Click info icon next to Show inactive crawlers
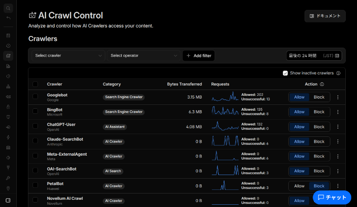This screenshot has width=357, height=207. tap(338, 73)
